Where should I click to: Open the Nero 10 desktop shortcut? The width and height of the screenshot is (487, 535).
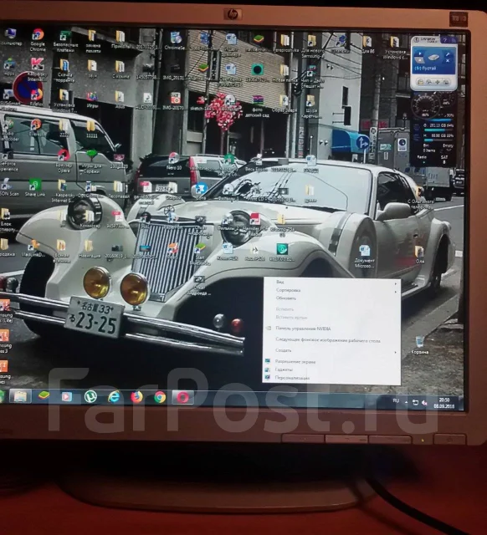click(174, 161)
